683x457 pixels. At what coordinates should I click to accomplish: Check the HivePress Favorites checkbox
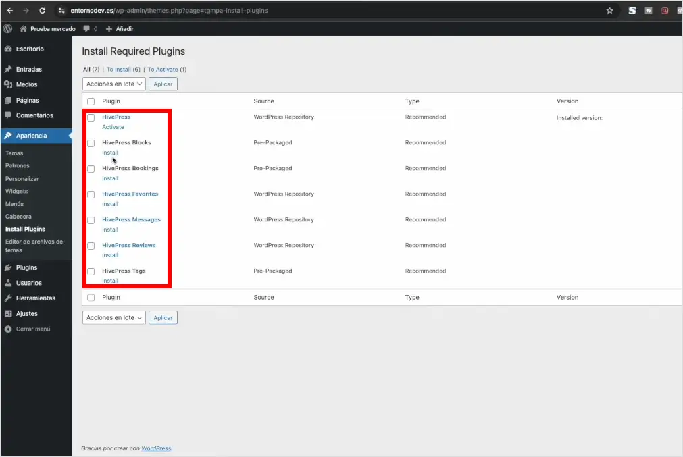(x=91, y=194)
